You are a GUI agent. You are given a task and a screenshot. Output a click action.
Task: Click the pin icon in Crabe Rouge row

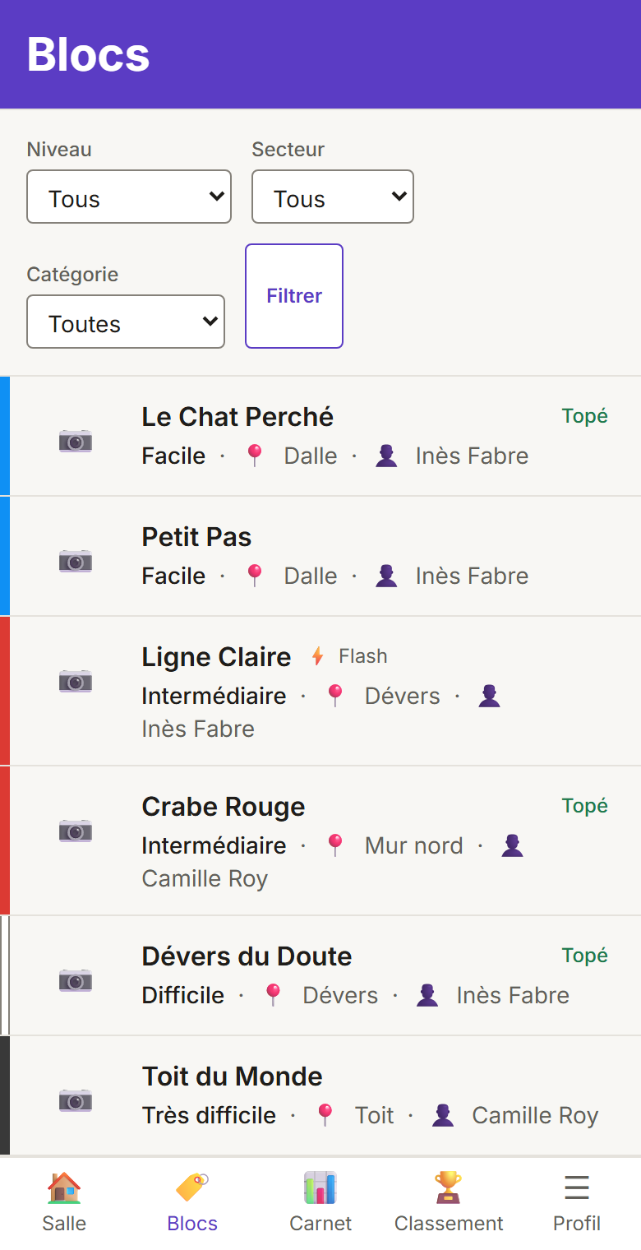pos(335,845)
